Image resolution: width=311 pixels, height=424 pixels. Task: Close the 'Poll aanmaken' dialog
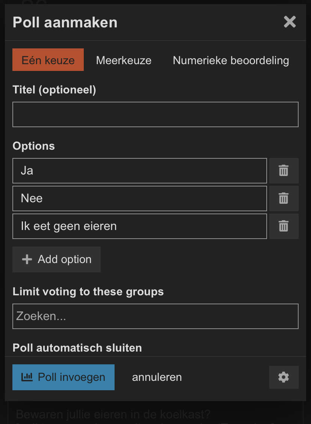290,22
